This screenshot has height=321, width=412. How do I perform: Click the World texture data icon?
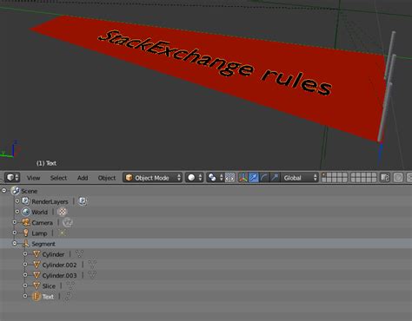coord(62,212)
